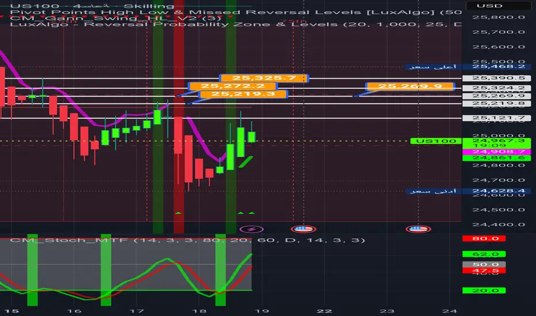Click the red 80.0 stochastic level tag
Viewport: 536px width, 316px height.
point(484,238)
